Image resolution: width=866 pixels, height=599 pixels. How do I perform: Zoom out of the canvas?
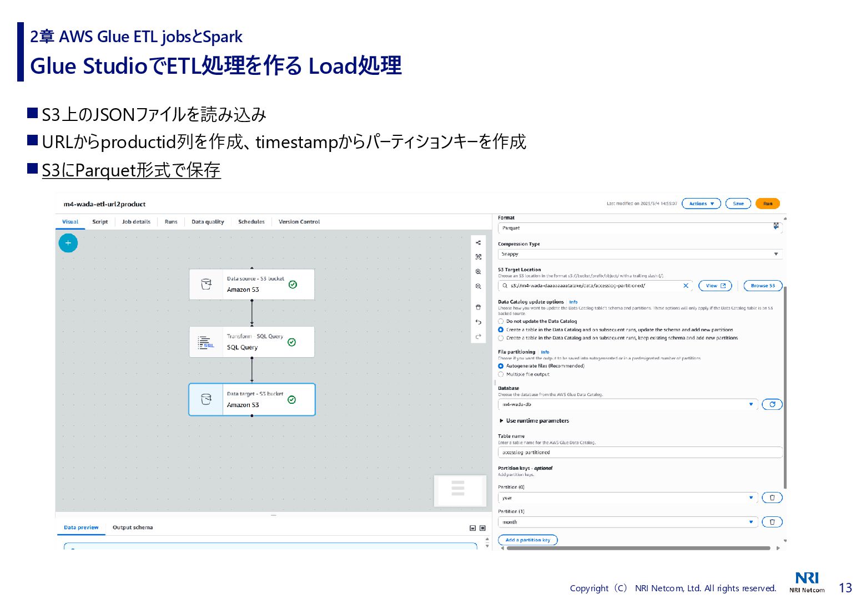(x=478, y=286)
